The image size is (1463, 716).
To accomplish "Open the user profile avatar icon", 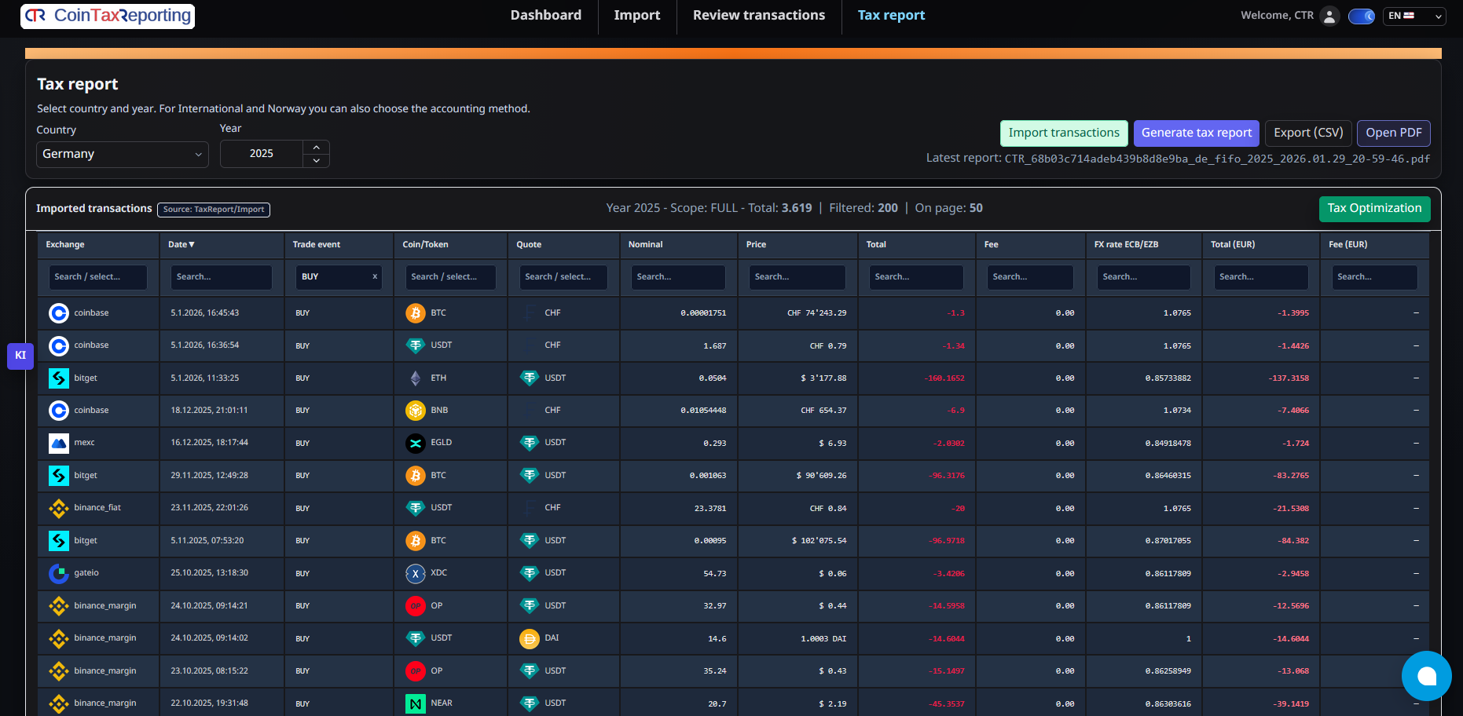I will pyautogui.click(x=1329, y=16).
